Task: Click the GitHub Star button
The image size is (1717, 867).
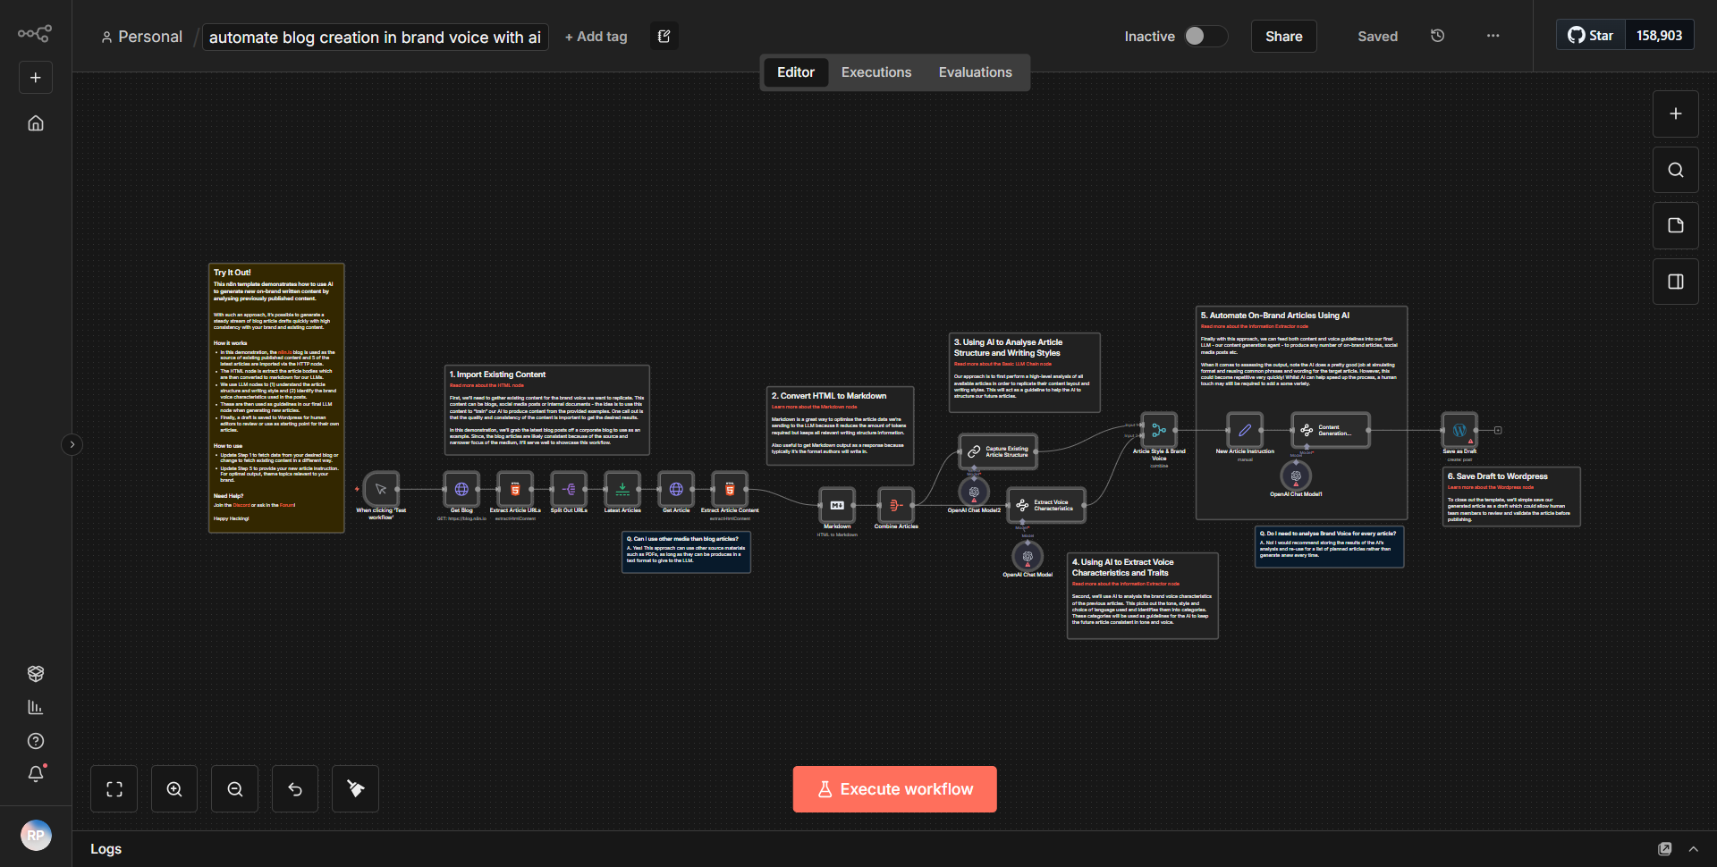Action: pos(1591,36)
